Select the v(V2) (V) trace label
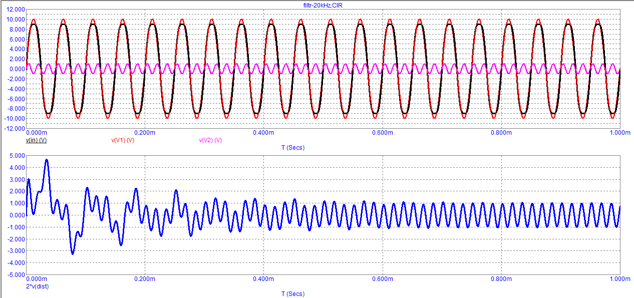634x298 pixels. pos(211,140)
